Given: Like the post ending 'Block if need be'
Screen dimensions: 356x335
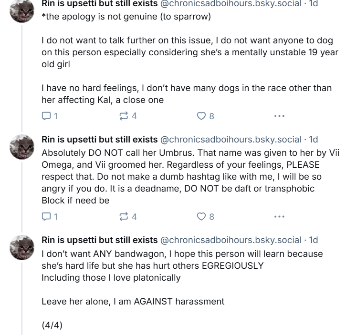Looking at the screenshot, I should (206, 217).
